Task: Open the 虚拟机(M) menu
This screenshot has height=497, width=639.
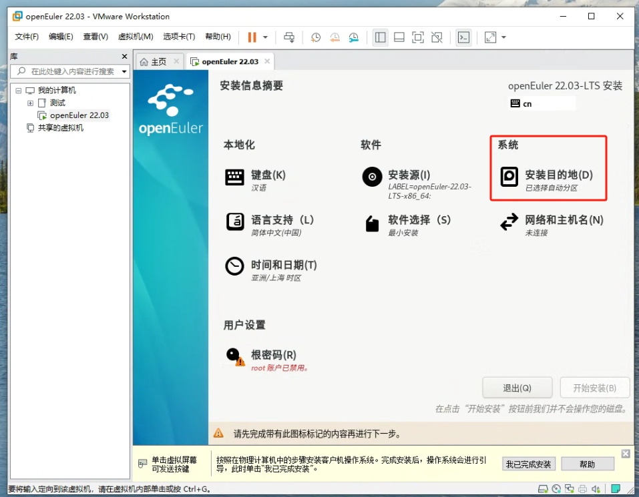Action: 136,37
